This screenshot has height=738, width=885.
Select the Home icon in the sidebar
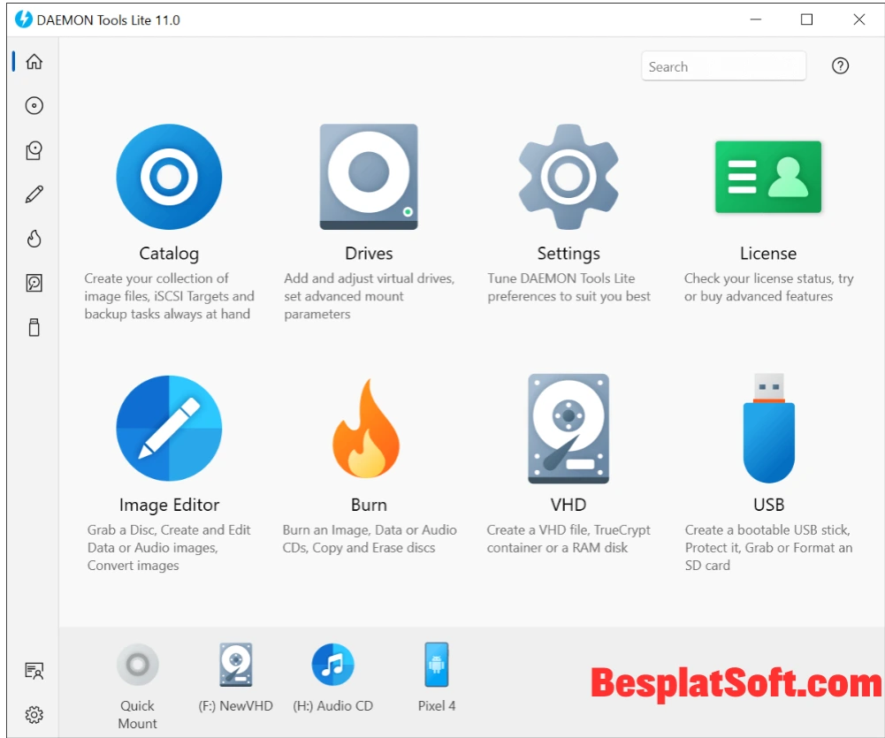tap(33, 62)
